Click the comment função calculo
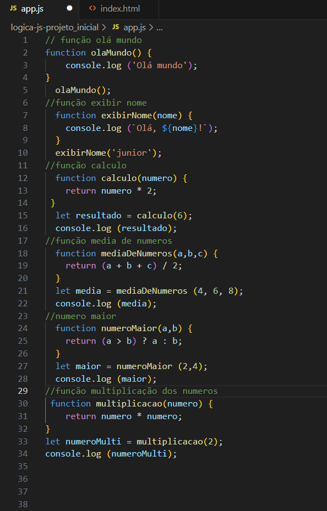 pyautogui.click(x=86, y=165)
